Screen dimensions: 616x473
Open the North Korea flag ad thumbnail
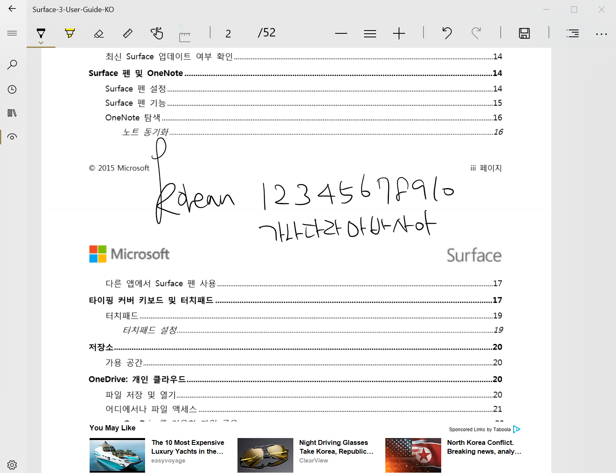pyautogui.click(x=413, y=455)
